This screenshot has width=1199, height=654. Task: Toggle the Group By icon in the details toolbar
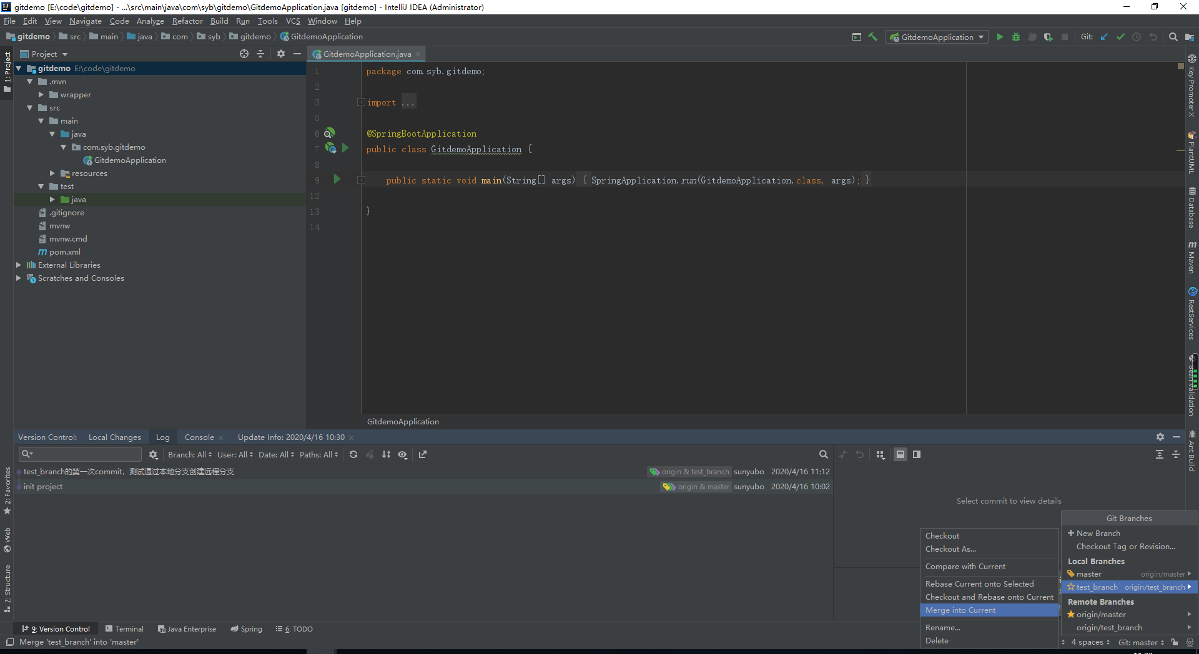(x=881, y=454)
